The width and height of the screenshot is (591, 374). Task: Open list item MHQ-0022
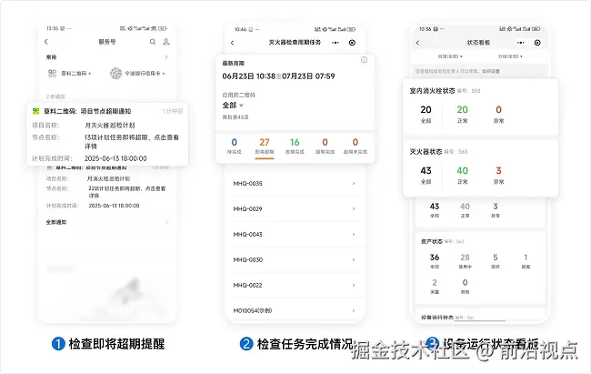[295, 286]
